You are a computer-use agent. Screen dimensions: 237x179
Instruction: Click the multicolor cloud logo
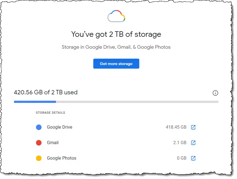116,16
